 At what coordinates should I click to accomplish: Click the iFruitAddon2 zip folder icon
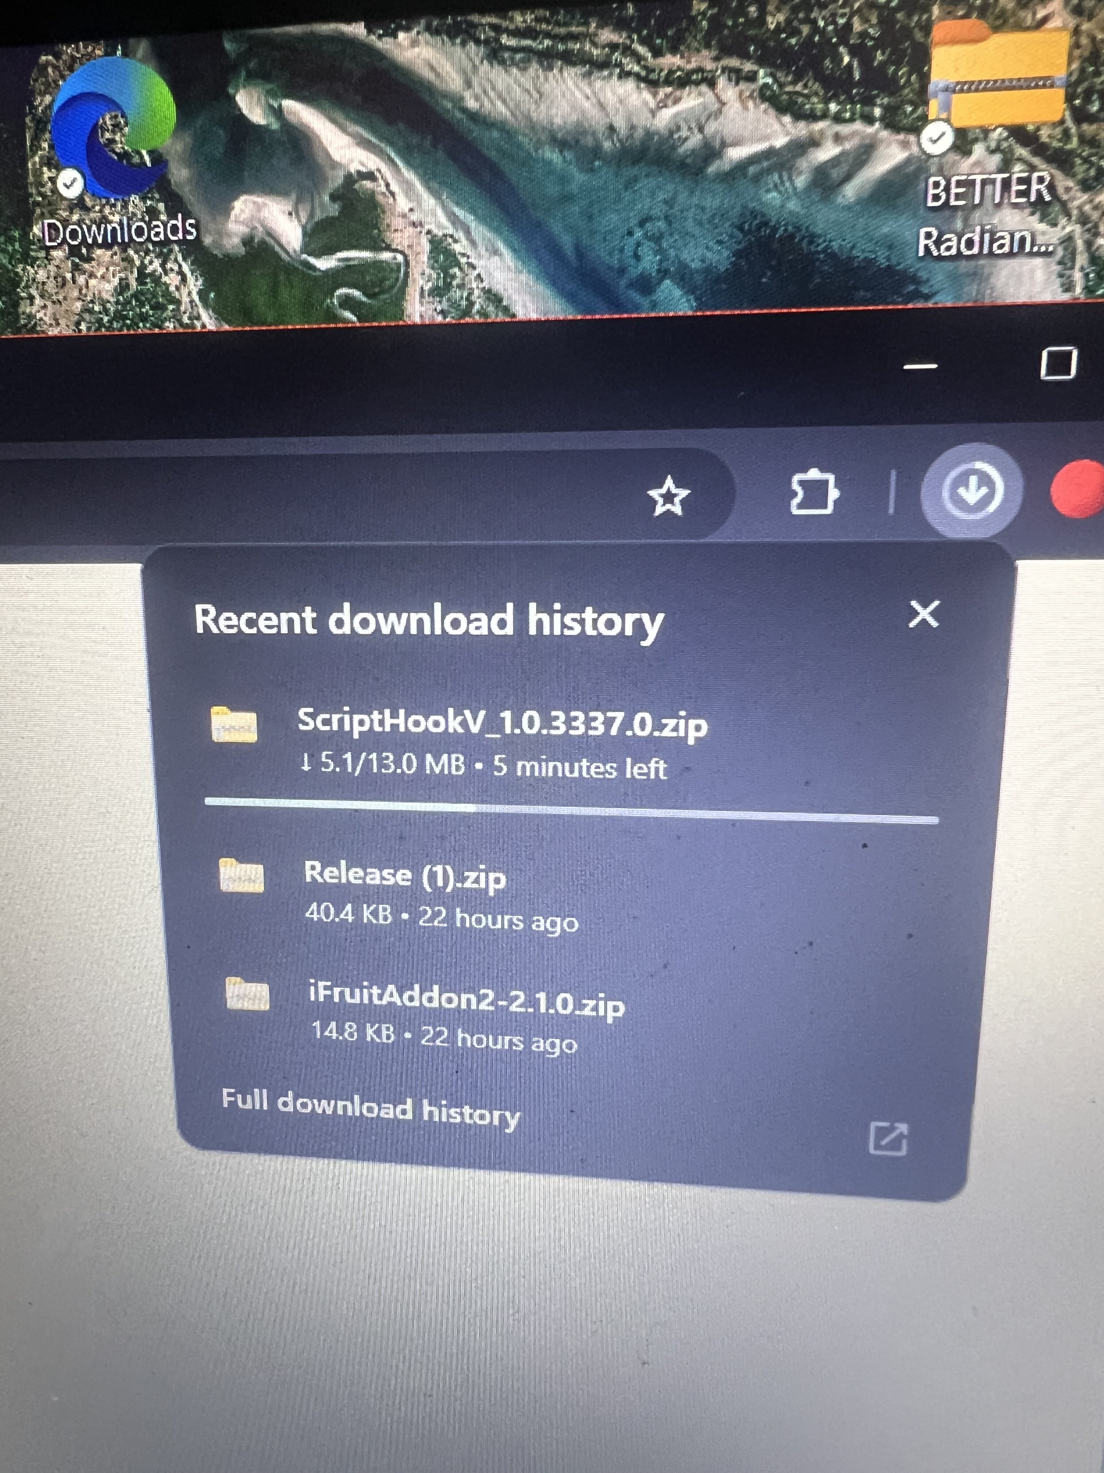(x=248, y=994)
